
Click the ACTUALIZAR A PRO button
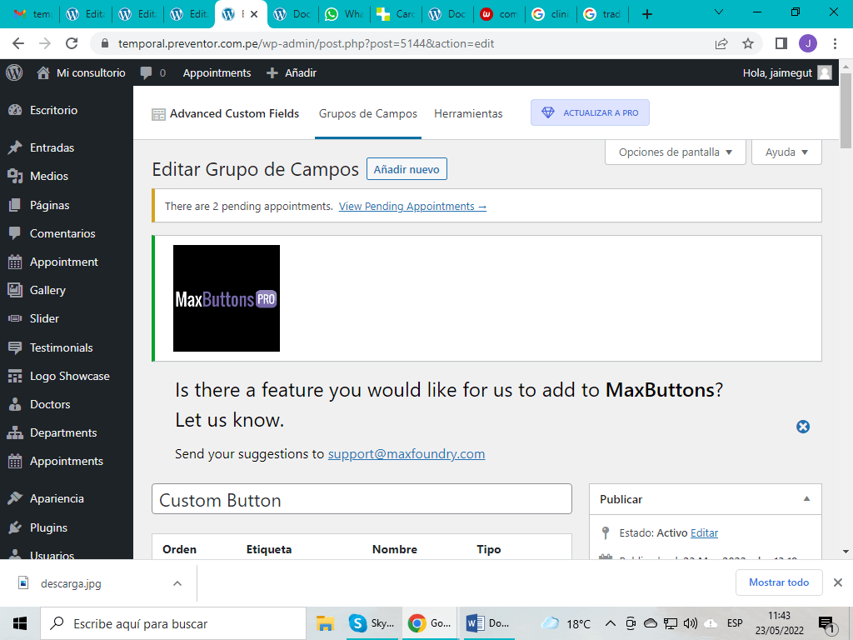(x=590, y=112)
